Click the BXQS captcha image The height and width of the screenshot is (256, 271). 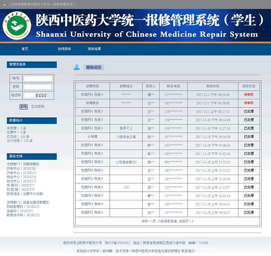tap(41, 95)
